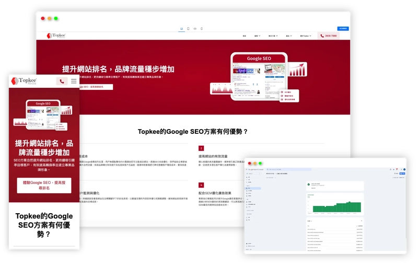This screenshot has height=266, width=418.
Task: Select the tablet device preview icon
Action: (188, 28)
